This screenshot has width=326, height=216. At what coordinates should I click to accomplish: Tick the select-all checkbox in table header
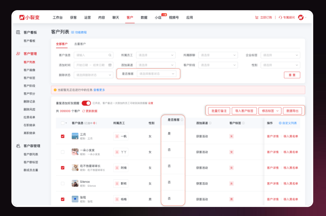[62, 123]
